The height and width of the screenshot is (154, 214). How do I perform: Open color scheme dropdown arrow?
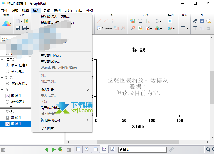[161, 29]
